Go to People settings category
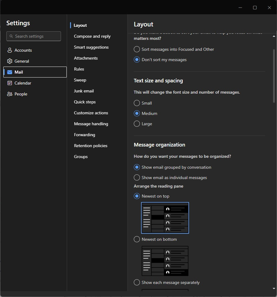Screen dimensions: 277x297 click(x=35, y=94)
